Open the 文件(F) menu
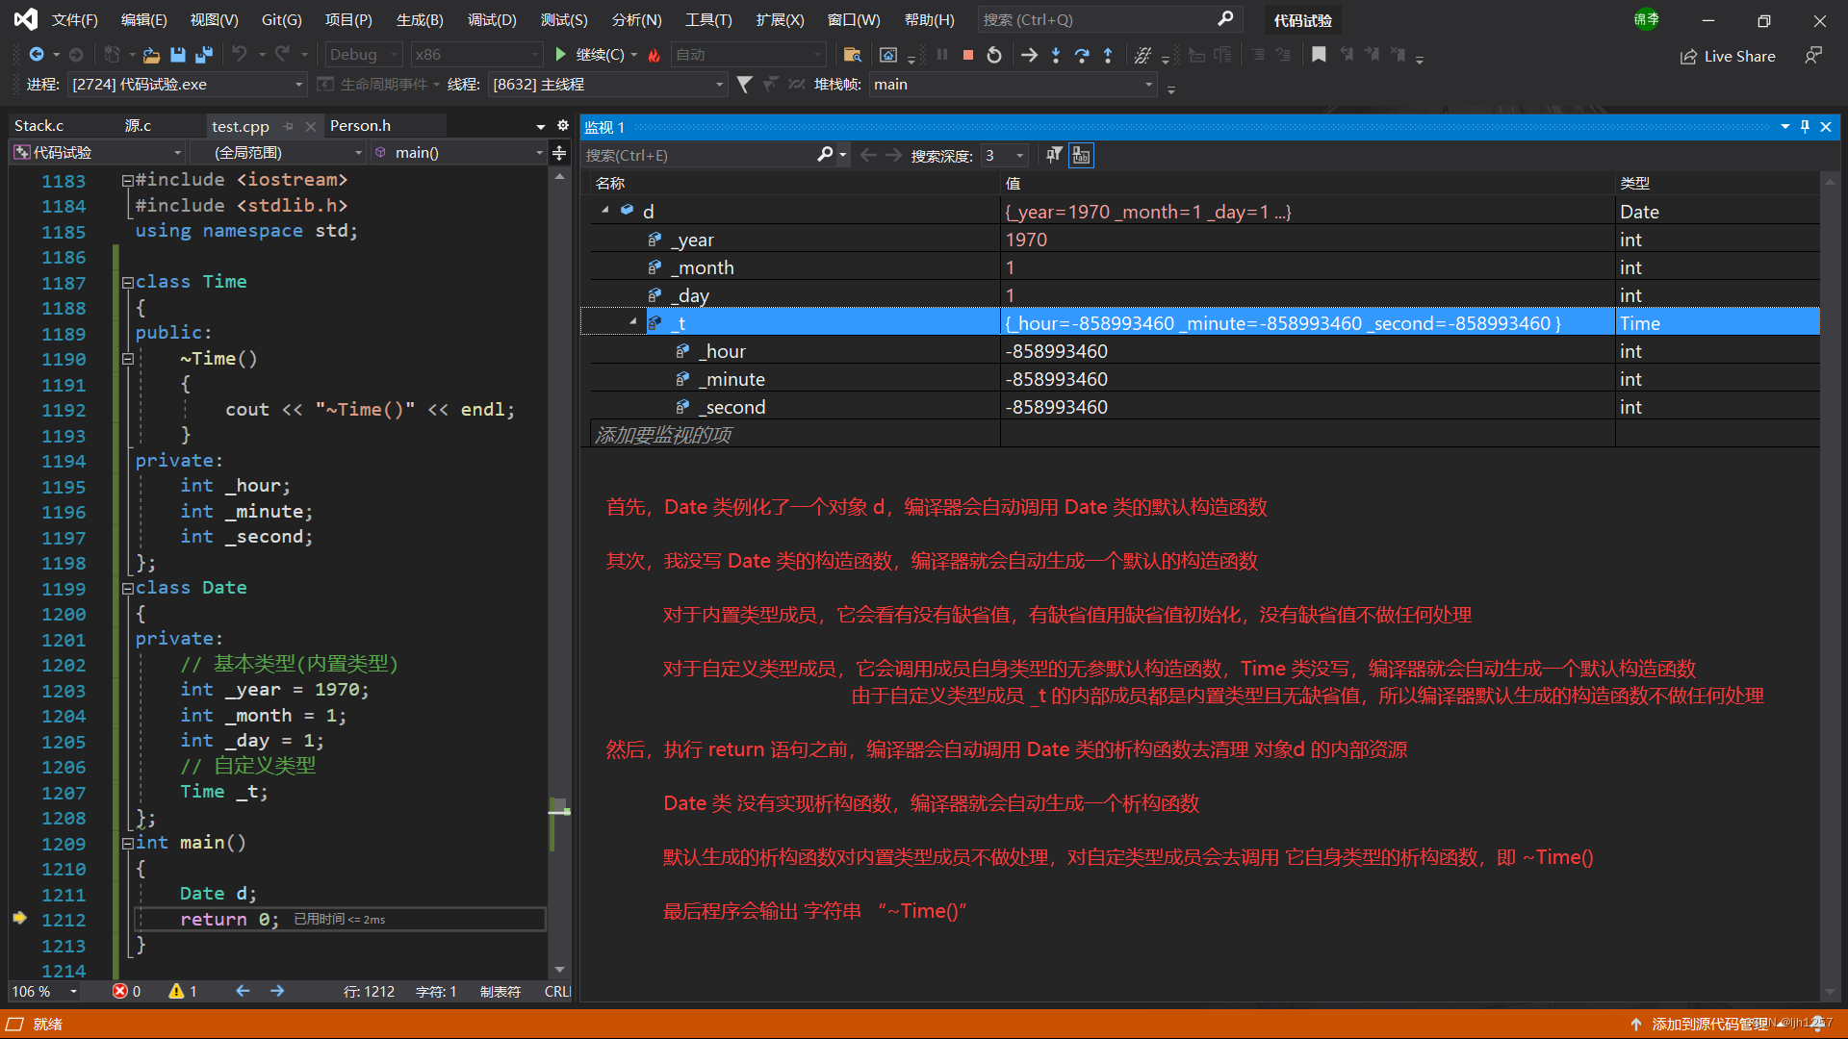This screenshot has width=1848, height=1039. click(74, 19)
